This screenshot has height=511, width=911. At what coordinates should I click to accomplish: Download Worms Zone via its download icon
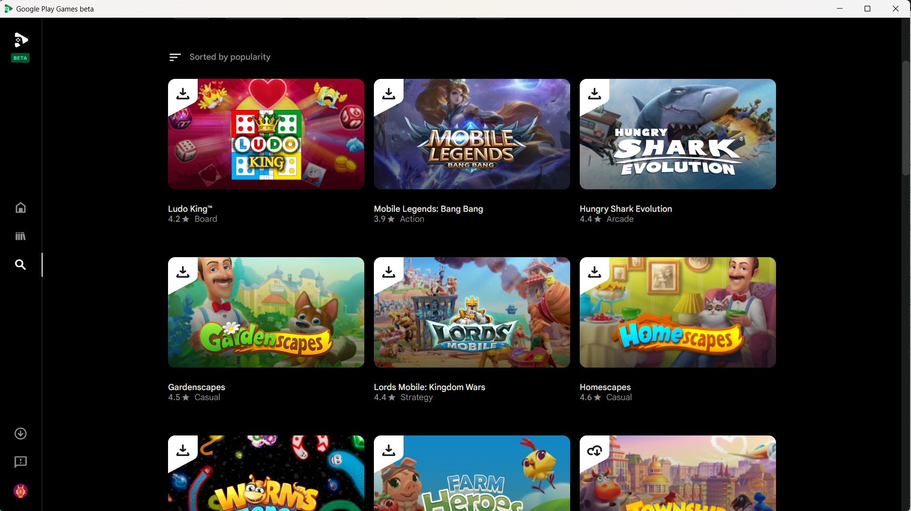(x=182, y=450)
